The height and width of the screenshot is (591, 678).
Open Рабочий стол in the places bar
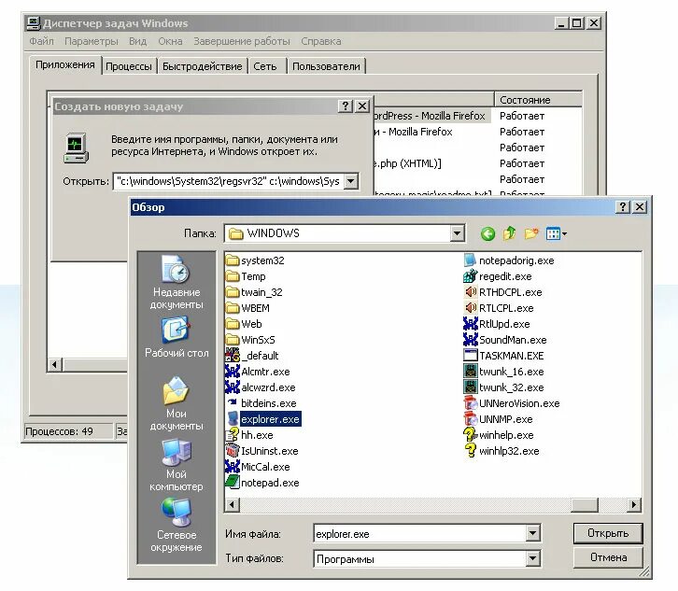click(177, 337)
